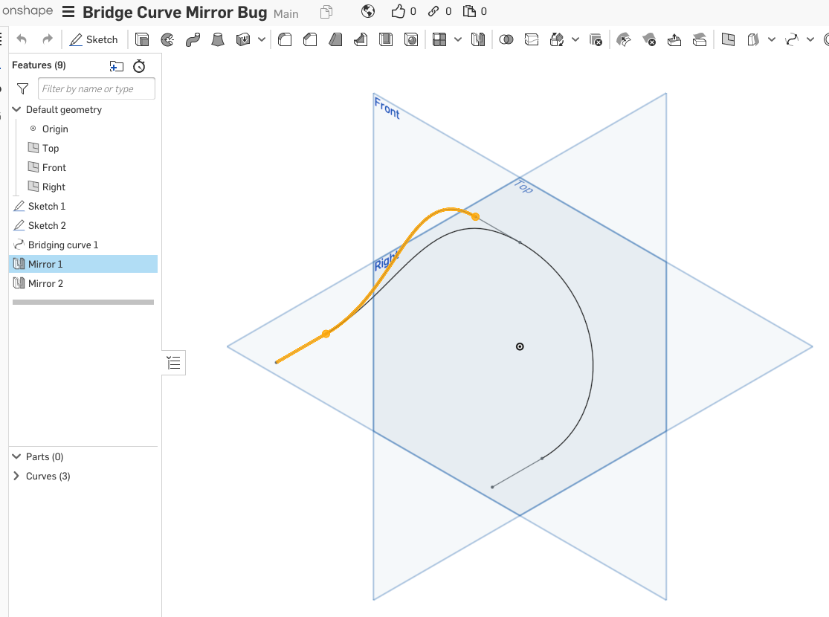Click the Bridge Curve Mirror Bug title

point(175,12)
